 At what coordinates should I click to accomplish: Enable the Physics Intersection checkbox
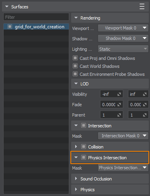pos(84,158)
